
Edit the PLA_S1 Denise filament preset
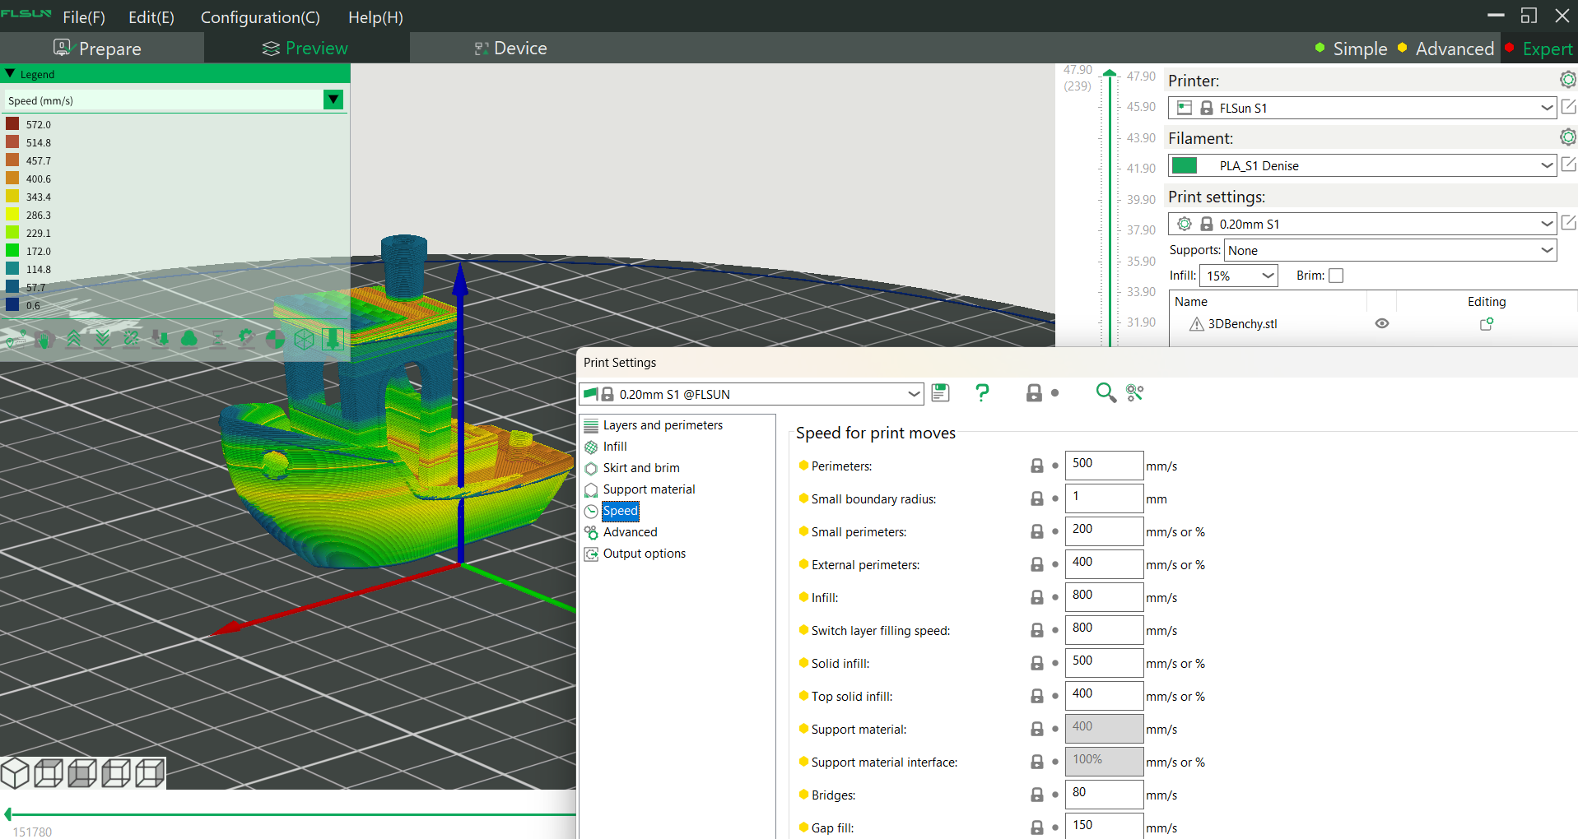(1568, 165)
